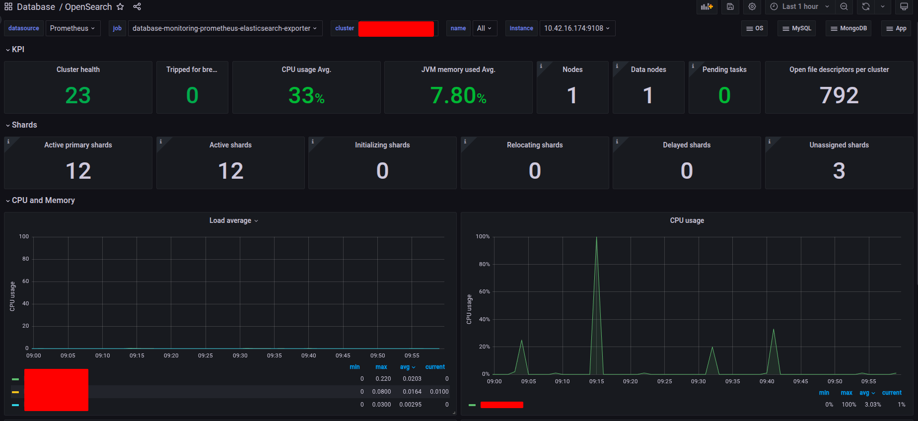Click the Database folder breadcrumb link
The image size is (918, 421).
click(x=36, y=6)
